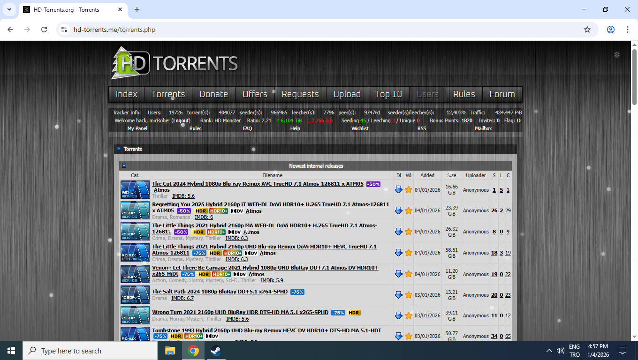638x360 pixels.
Task: Open the Offers menu item
Action: pos(255,94)
